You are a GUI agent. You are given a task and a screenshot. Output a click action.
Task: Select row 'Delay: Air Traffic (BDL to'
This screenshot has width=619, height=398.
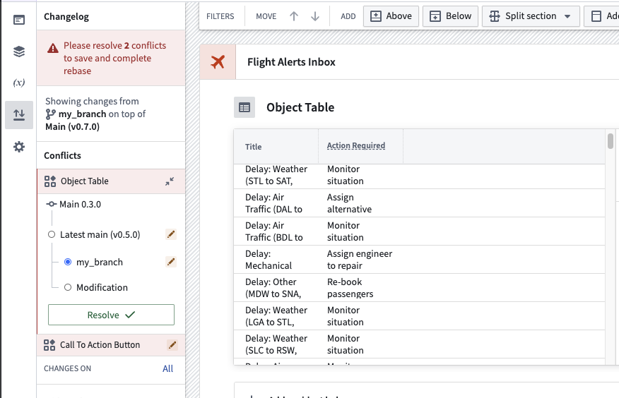coord(419,231)
